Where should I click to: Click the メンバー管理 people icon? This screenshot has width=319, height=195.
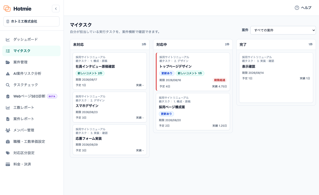coord(8,130)
